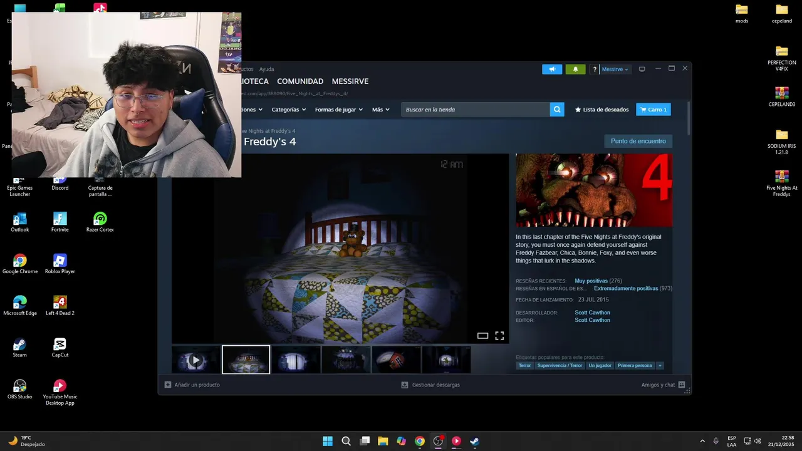Enter fullscreen on the screenshot viewer
The image size is (802, 451).
(x=499, y=336)
